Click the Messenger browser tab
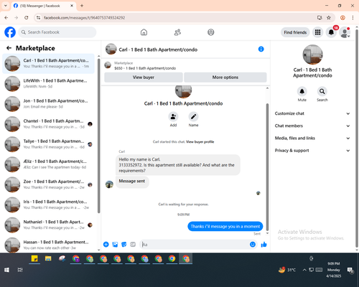 pyautogui.click(x=44, y=6)
